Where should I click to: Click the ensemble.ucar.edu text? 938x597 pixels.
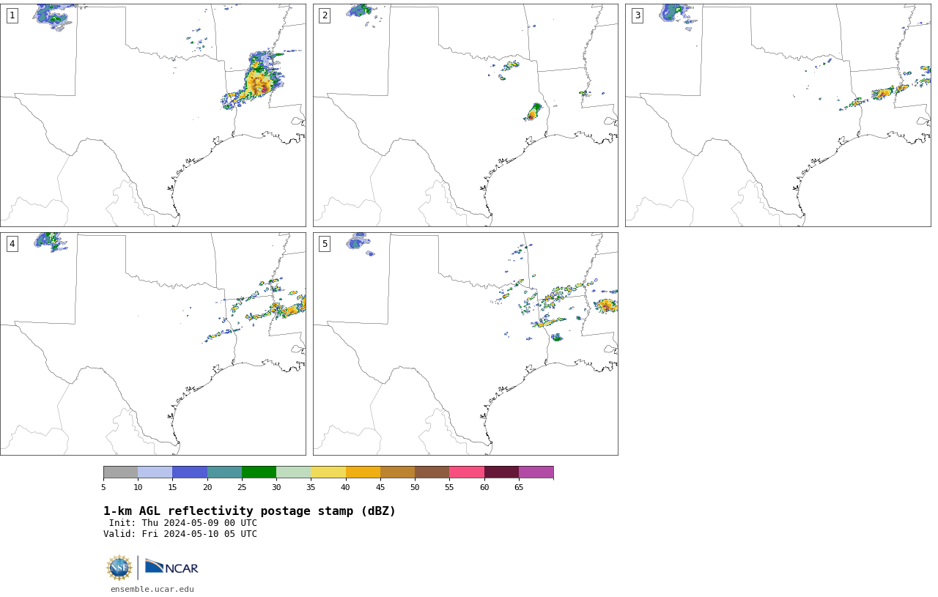[152, 589]
